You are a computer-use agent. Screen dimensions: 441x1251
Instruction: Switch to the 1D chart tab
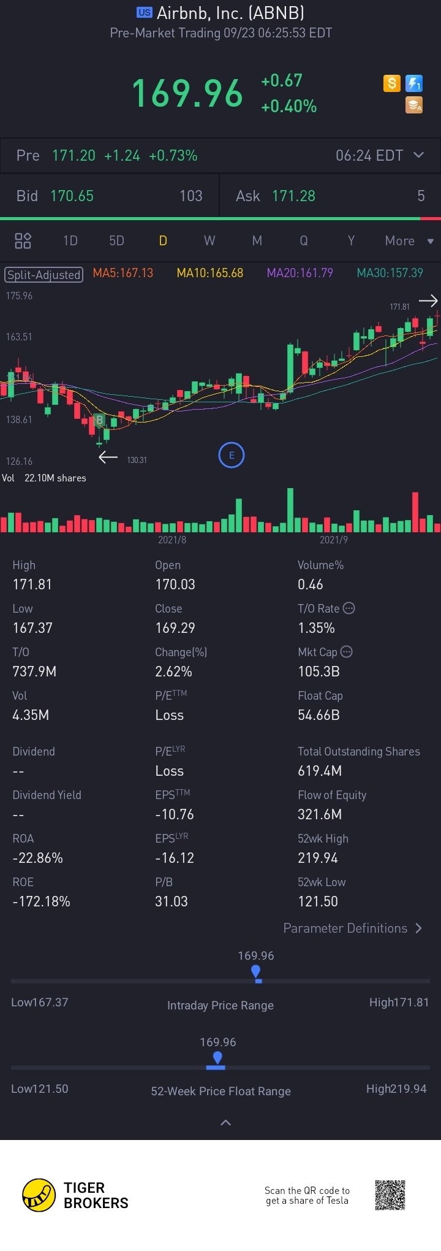70,241
